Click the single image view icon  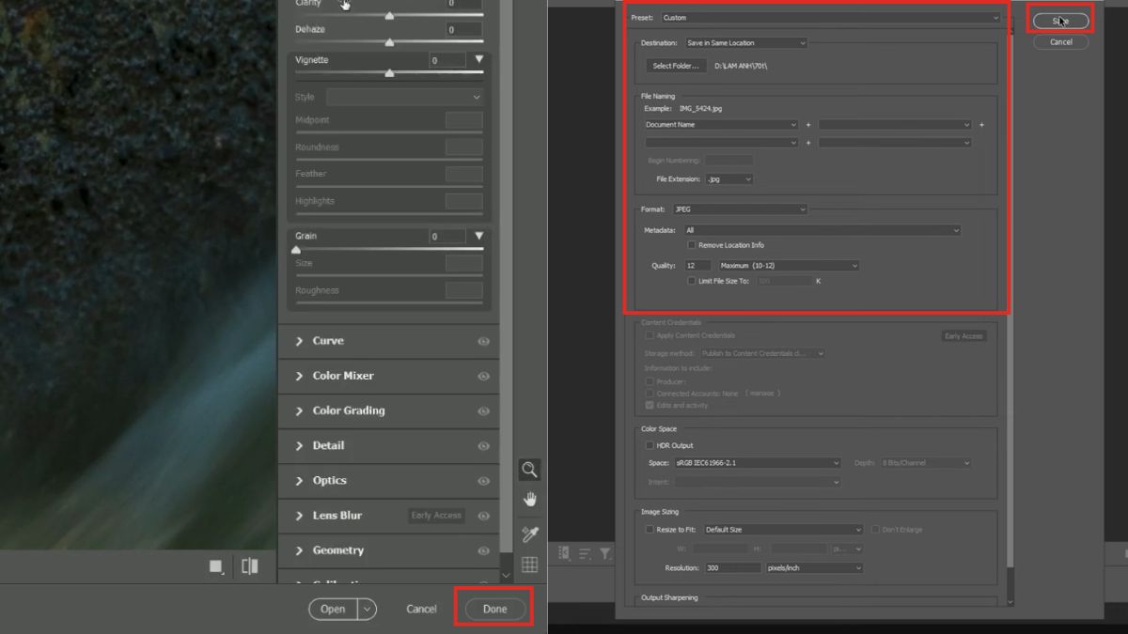(x=216, y=565)
